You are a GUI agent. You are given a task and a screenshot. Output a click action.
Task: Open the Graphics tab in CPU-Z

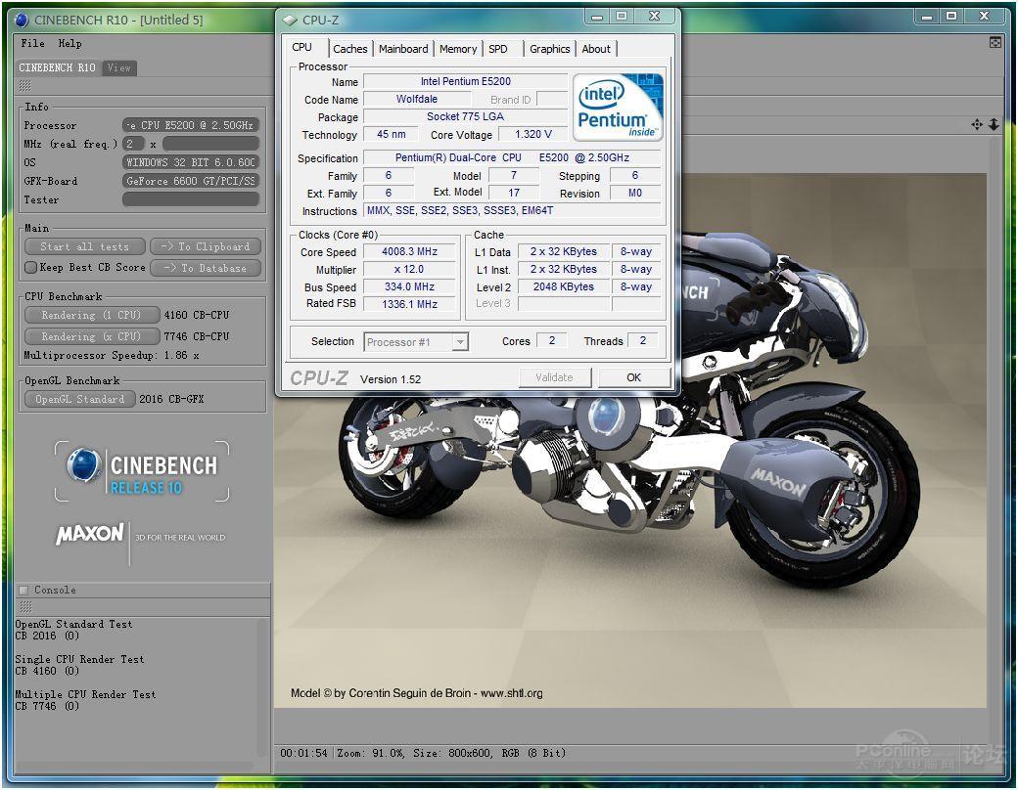click(549, 49)
